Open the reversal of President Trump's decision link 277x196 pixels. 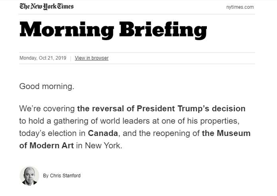point(161,109)
